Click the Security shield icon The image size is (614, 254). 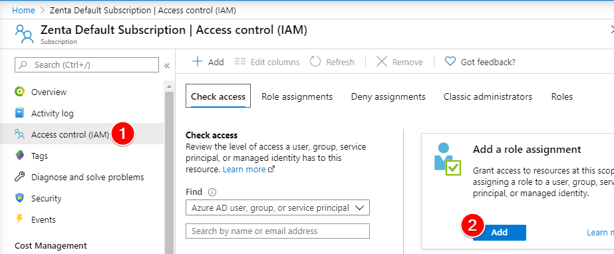click(x=19, y=198)
